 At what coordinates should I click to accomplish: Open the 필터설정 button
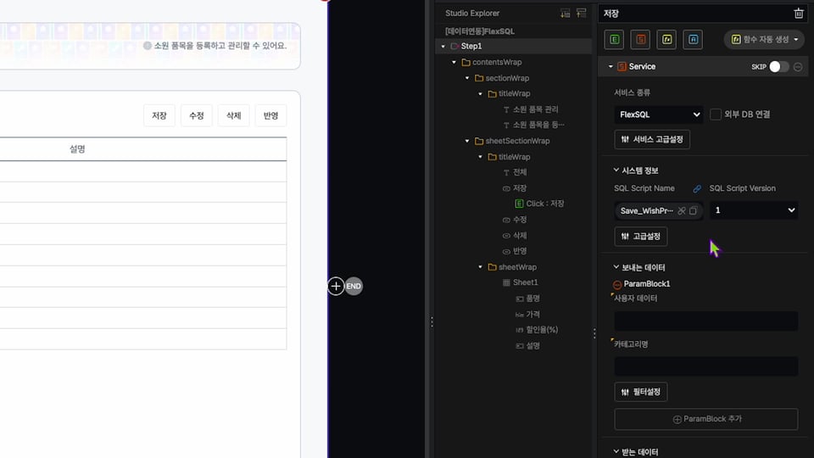pyautogui.click(x=641, y=392)
